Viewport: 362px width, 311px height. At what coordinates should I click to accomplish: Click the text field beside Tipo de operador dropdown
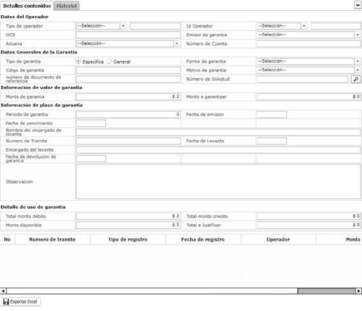155,25
